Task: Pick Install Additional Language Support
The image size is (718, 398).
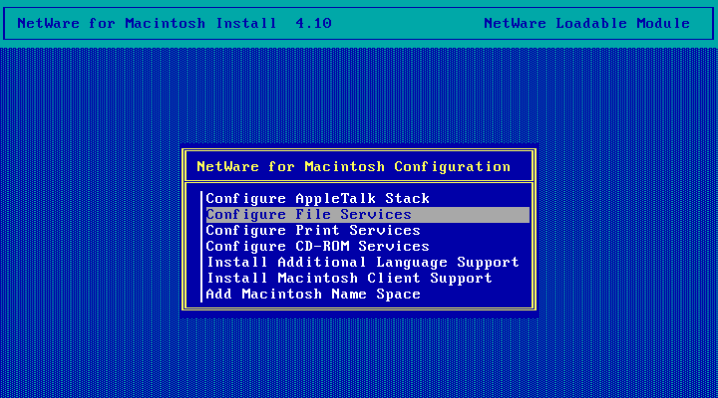Action: pyautogui.click(x=362, y=263)
